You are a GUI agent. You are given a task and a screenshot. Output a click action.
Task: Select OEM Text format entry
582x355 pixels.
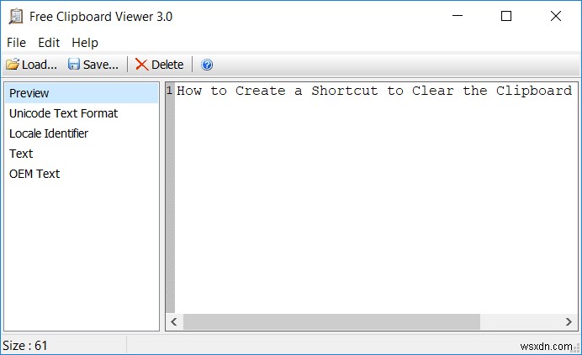pyautogui.click(x=34, y=174)
